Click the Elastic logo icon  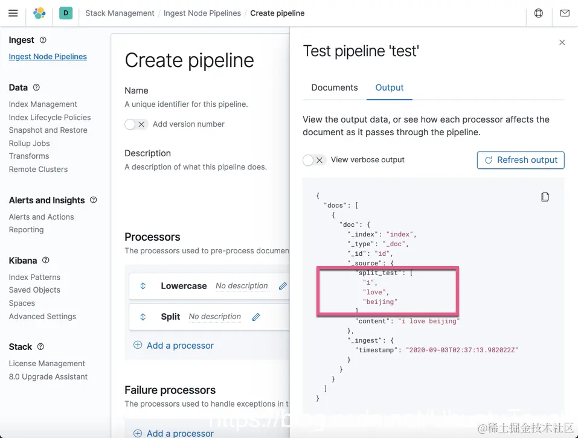pyautogui.click(x=39, y=13)
